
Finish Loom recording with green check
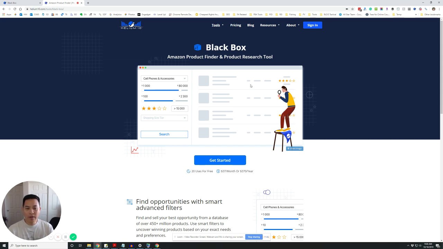(x=73, y=237)
